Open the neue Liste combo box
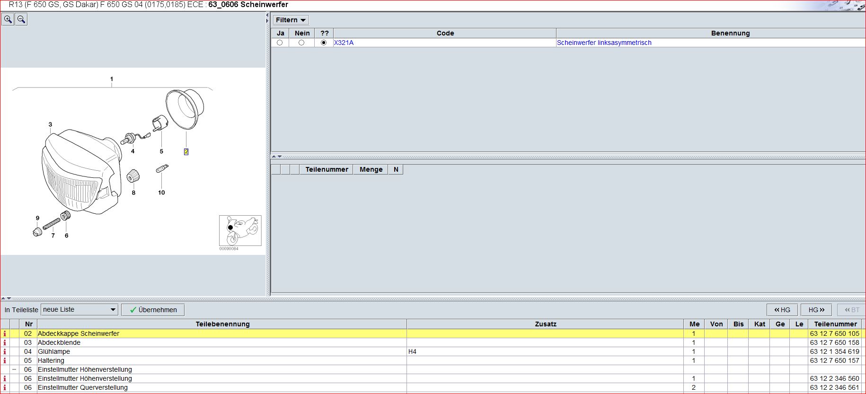This screenshot has height=394, width=866. (x=79, y=309)
